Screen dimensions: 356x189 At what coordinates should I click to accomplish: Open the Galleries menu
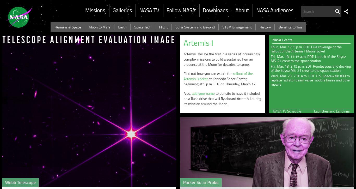point(122,10)
